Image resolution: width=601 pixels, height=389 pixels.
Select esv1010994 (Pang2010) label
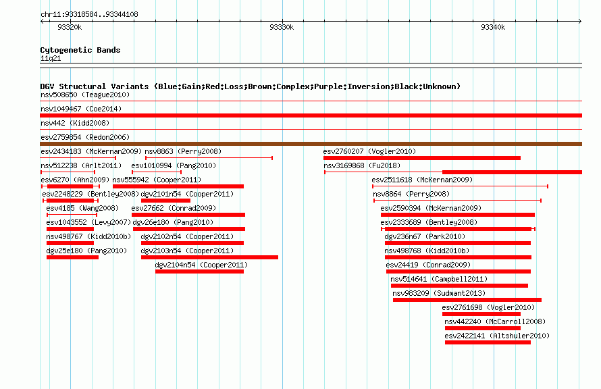(x=174, y=165)
